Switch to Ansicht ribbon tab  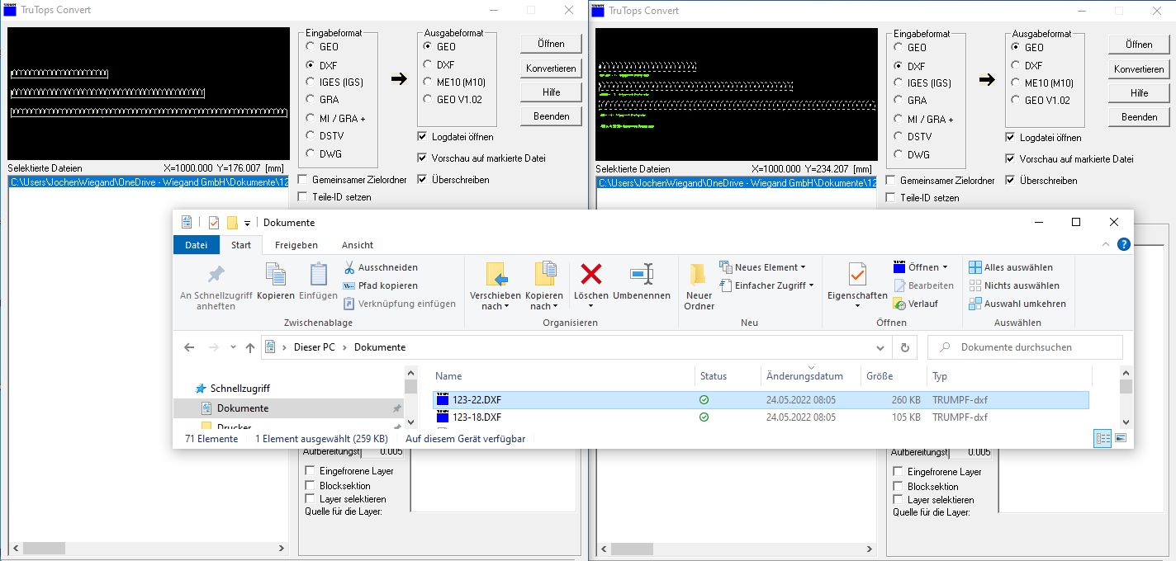point(358,245)
